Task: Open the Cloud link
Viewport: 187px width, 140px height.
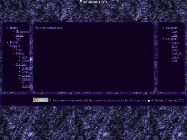Action: [x=25, y=72]
